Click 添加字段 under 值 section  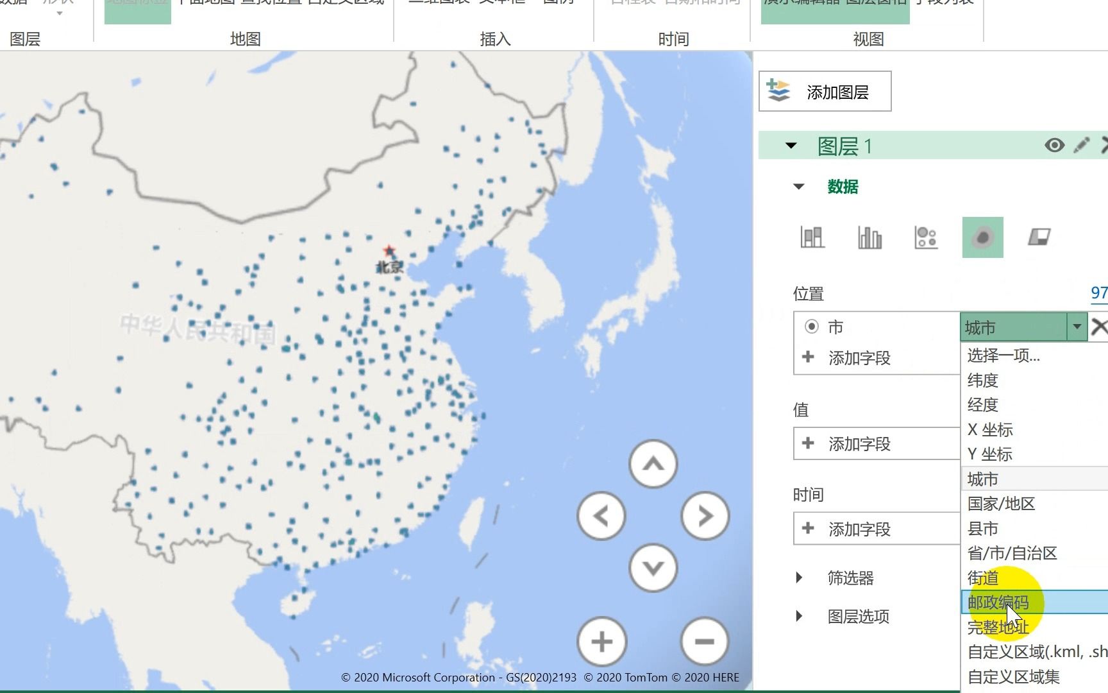(x=859, y=444)
